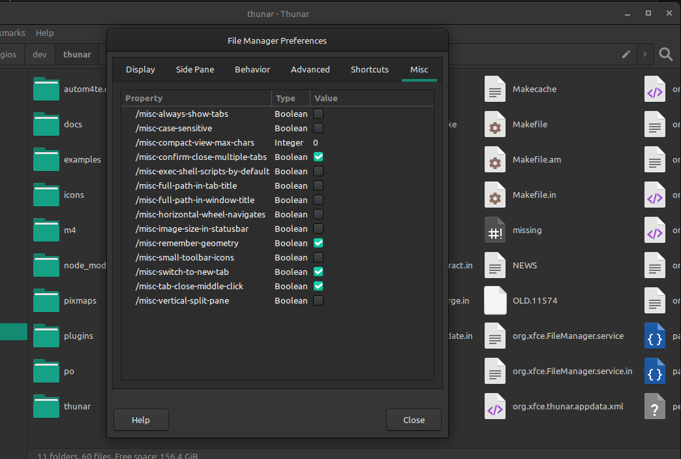The width and height of the screenshot is (681, 459).
Task: Select the OLD.11574 blank file icon
Action: click(495, 300)
